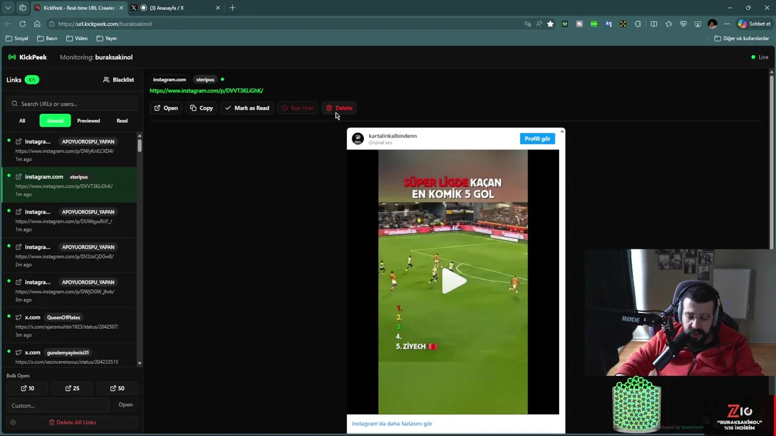
Task: Open kartalinkalbindenn profile name in embed
Action: (x=392, y=136)
